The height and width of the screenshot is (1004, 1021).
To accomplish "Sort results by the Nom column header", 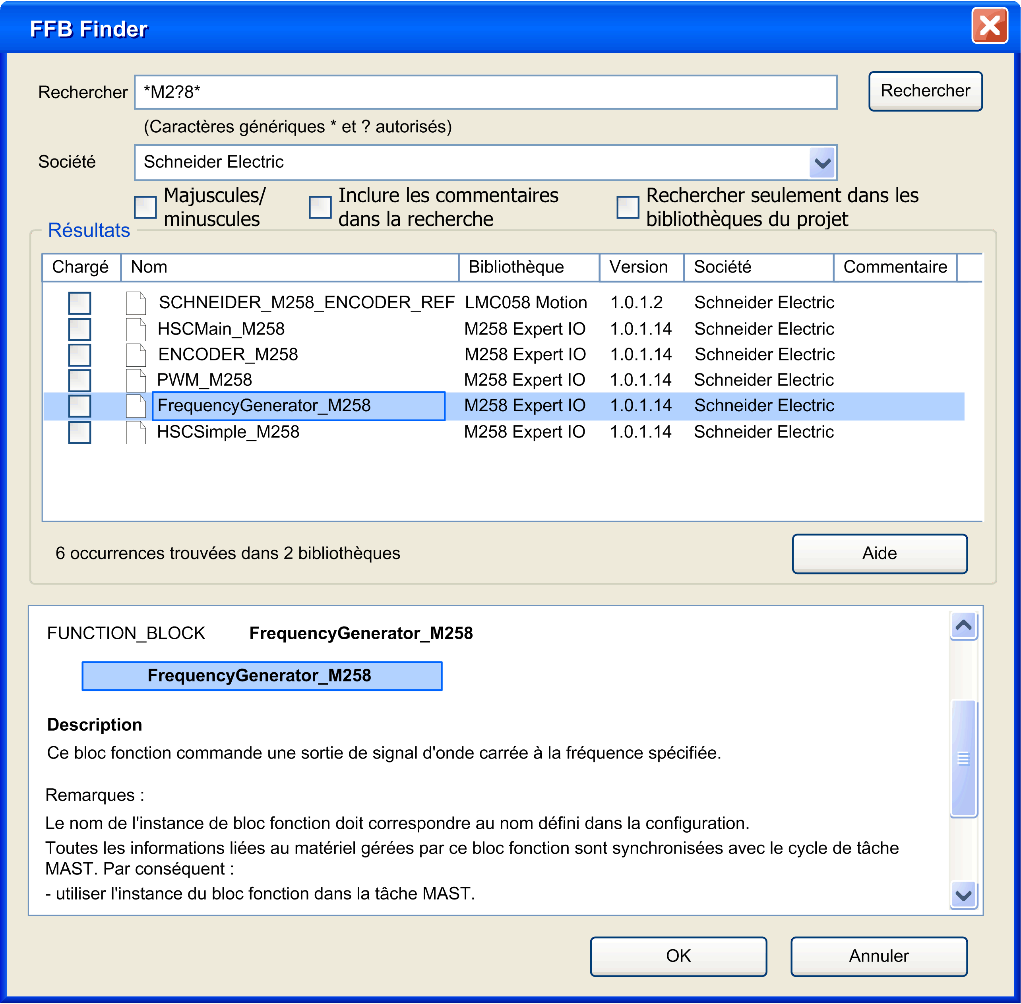I will pyautogui.click(x=290, y=267).
